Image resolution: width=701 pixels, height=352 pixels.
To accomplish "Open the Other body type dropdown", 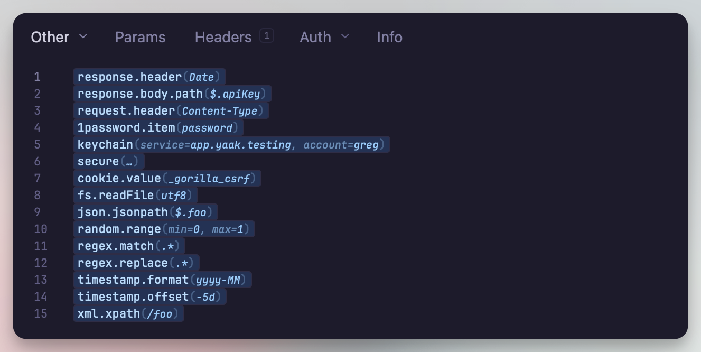I will pos(59,37).
